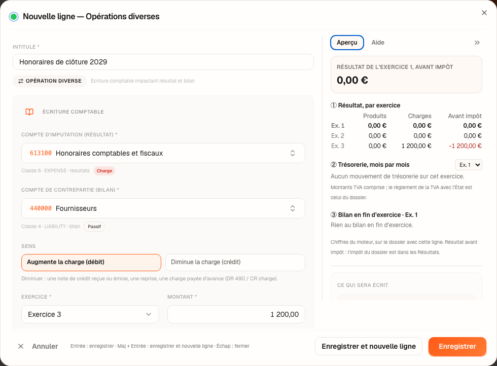Click the X icon beside Annuler

click(x=21, y=346)
